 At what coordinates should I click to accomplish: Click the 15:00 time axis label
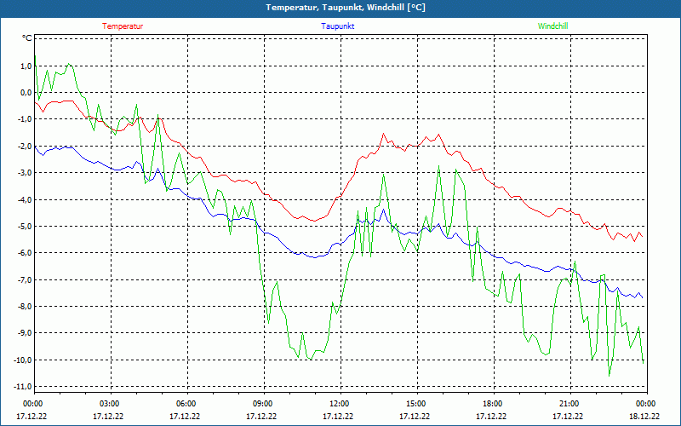pyautogui.click(x=417, y=404)
